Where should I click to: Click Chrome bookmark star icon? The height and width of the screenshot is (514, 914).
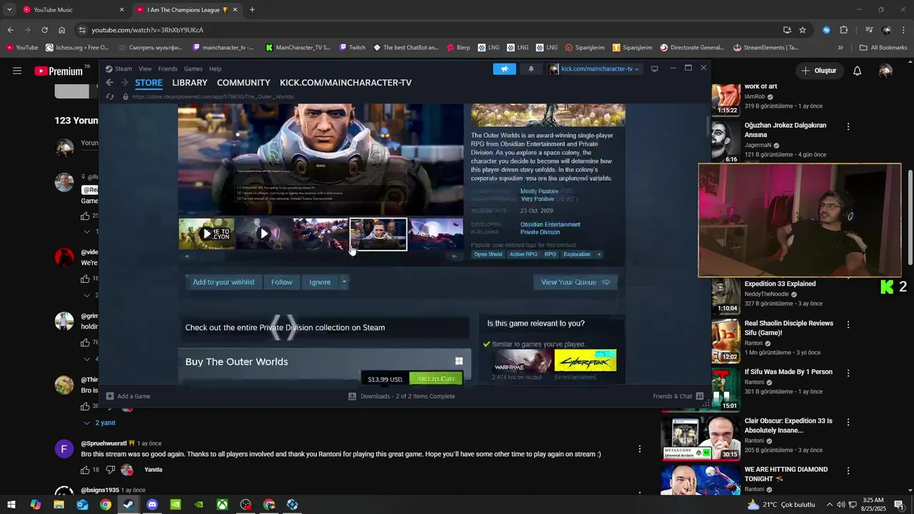pyautogui.click(x=803, y=30)
